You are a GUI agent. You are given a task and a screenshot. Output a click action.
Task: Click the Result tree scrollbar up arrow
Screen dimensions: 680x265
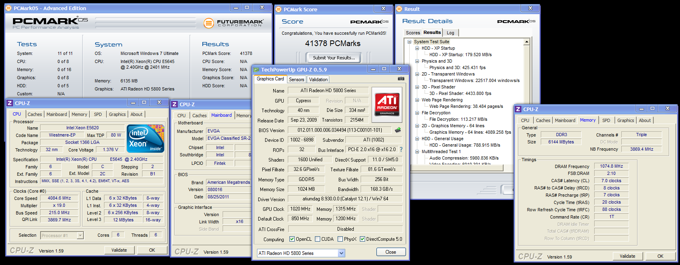click(527, 42)
